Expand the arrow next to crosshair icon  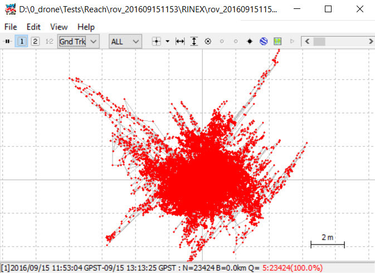point(168,41)
